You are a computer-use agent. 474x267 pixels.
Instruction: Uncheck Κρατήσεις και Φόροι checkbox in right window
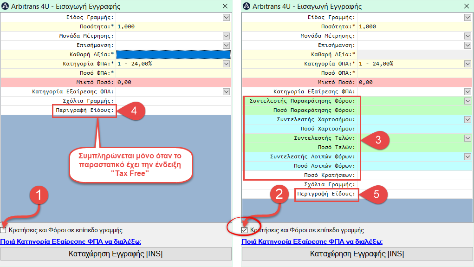point(245,230)
